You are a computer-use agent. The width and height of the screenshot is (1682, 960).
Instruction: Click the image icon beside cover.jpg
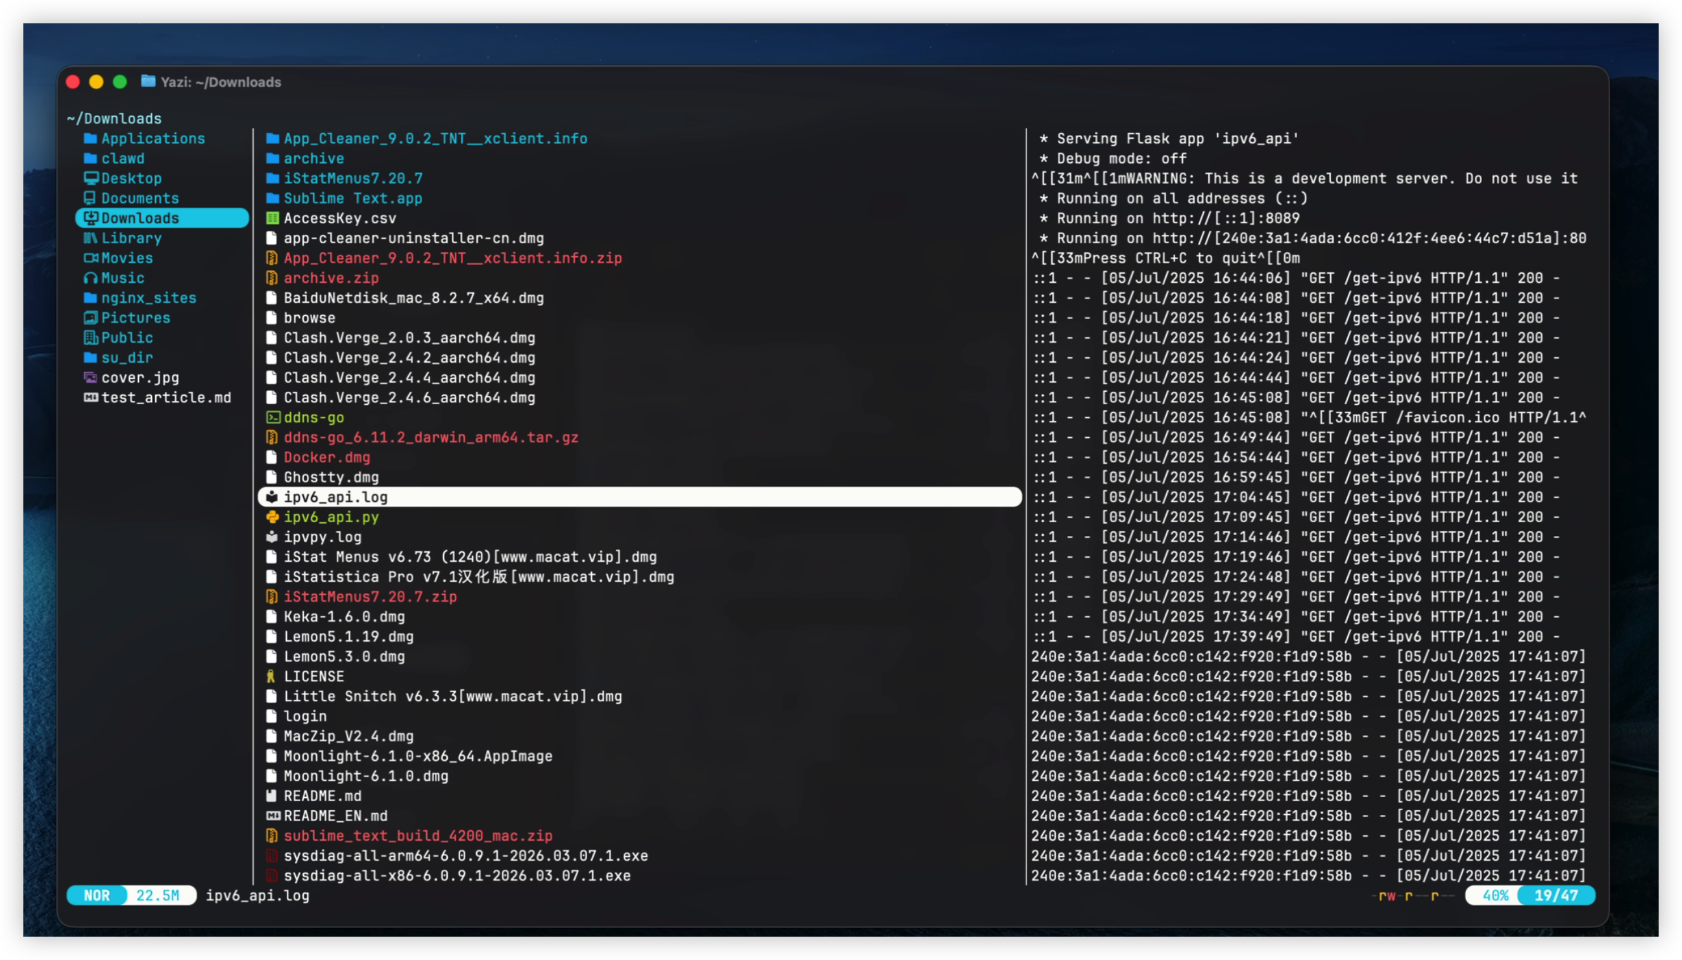(x=90, y=378)
